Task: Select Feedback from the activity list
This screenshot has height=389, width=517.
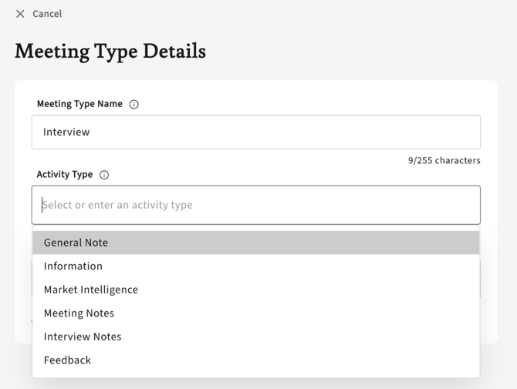Action: 67,360
